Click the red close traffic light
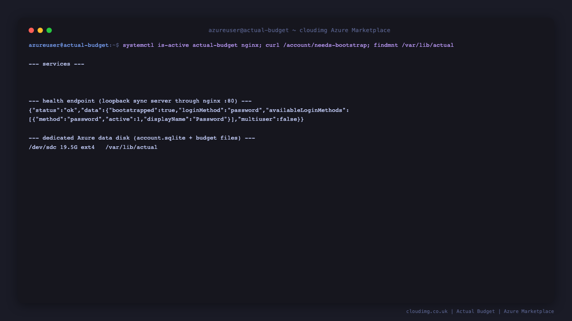 (x=31, y=30)
